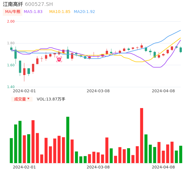Click the bull/bear signal marker on the chart
Screen dimensions: 194x171
point(59,59)
